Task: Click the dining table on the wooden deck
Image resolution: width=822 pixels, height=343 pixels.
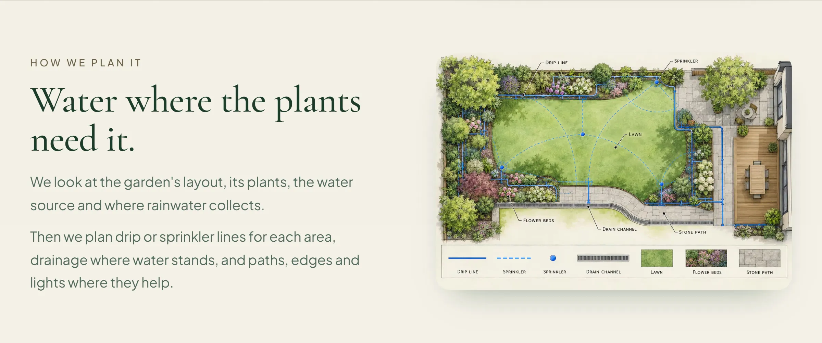Action: click(x=757, y=179)
